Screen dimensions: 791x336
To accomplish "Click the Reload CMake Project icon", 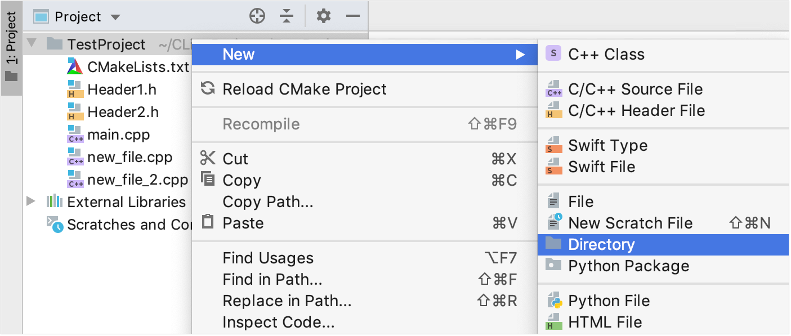I will pyautogui.click(x=208, y=88).
